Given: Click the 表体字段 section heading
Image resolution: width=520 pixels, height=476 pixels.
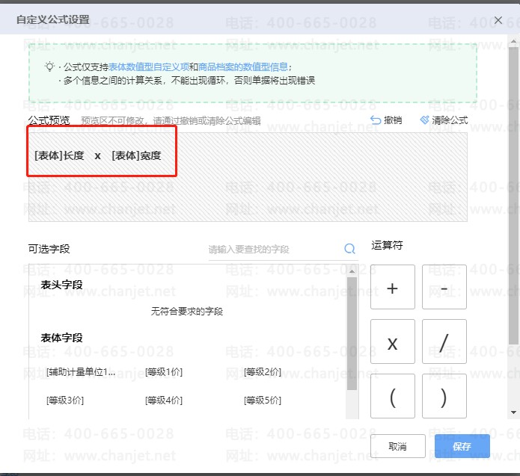Looking at the screenshot, I should tap(61, 338).
